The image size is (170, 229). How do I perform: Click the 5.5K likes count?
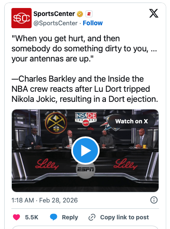[x=32, y=217]
